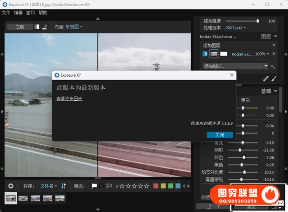Screen dimensions: 288x212
Task: Toggle the sort direction arrows icon
Action: pyautogui.click(x=63, y=186)
